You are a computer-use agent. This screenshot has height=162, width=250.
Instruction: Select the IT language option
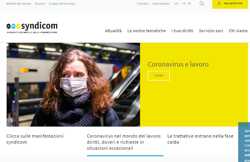pos(189,3)
